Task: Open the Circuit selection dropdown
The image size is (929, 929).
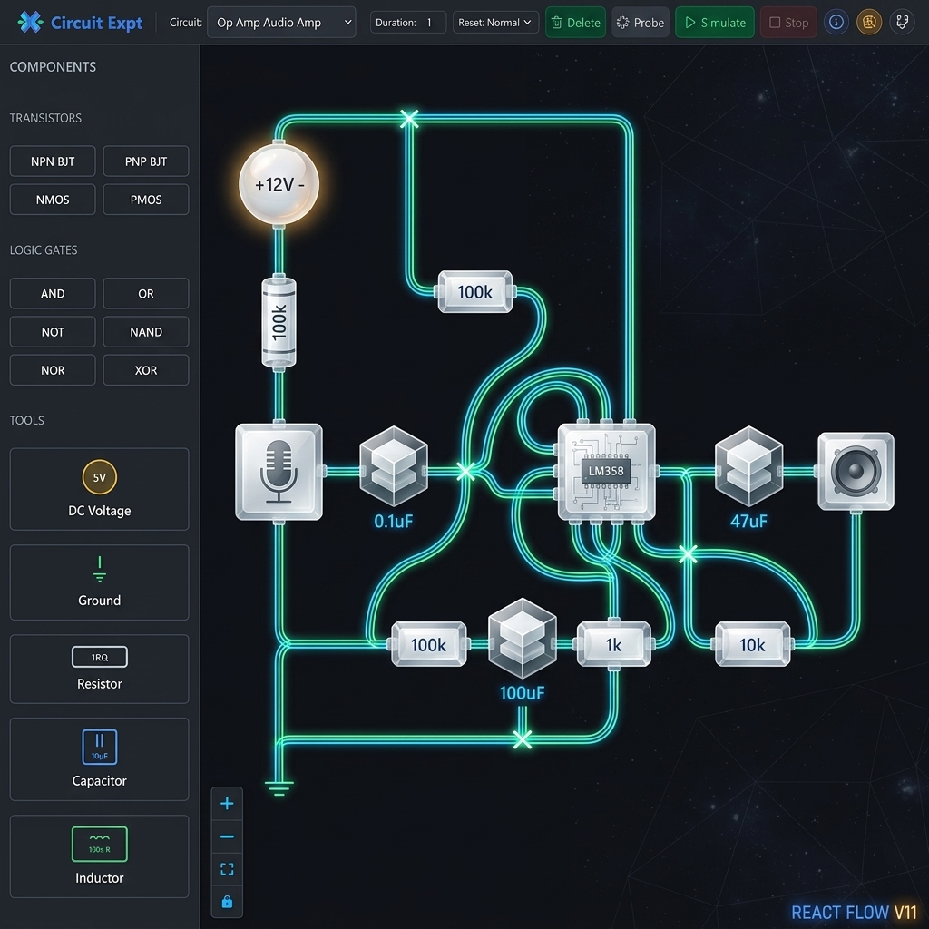Action: (281, 23)
